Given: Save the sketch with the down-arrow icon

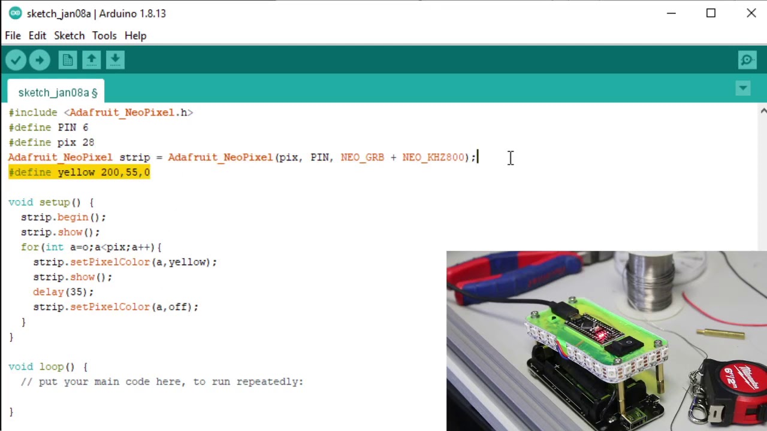Looking at the screenshot, I should pos(115,60).
